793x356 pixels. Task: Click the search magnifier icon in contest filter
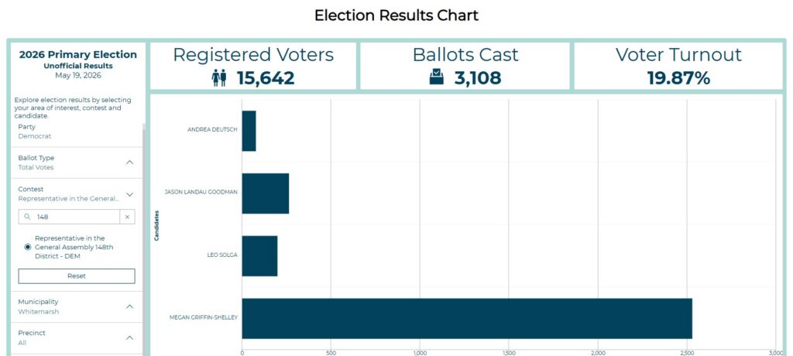[x=27, y=217]
